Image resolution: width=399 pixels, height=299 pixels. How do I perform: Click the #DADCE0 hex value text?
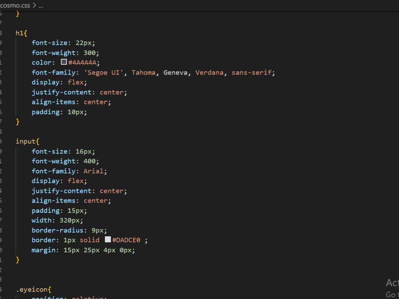click(x=126, y=240)
